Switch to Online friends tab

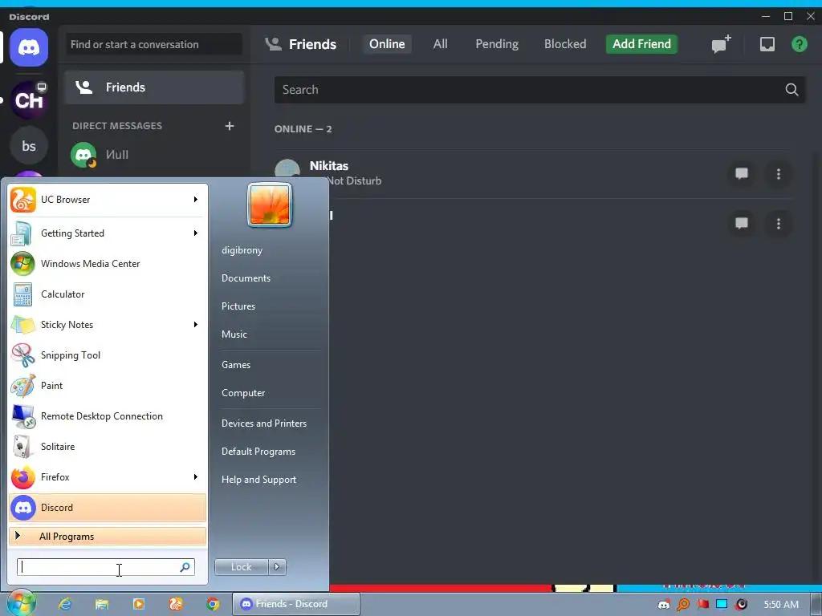[x=387, y=44]
